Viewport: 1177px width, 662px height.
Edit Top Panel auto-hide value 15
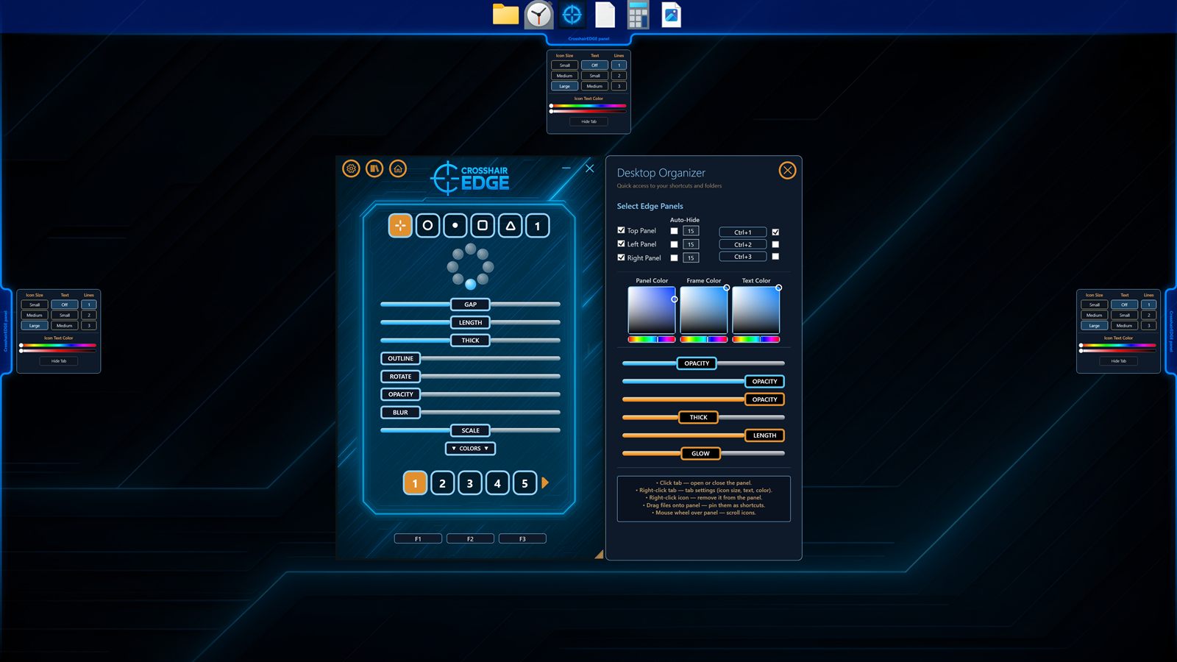coord(691,231)
